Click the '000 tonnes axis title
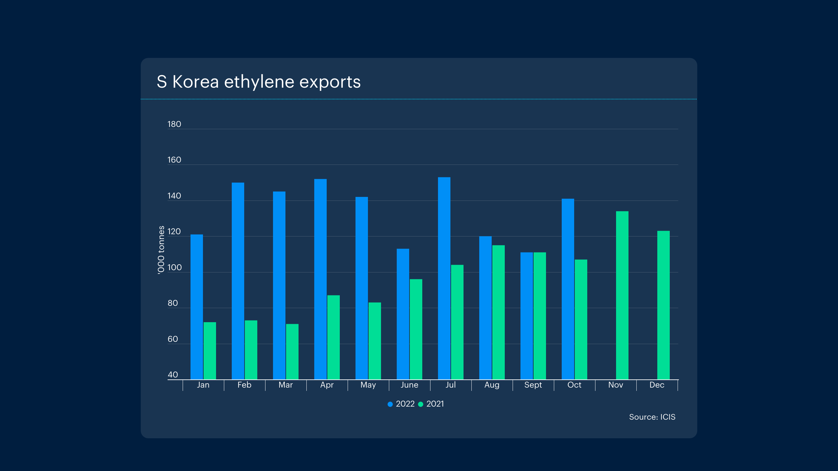The image size is (838, 471). pos(161,250)
